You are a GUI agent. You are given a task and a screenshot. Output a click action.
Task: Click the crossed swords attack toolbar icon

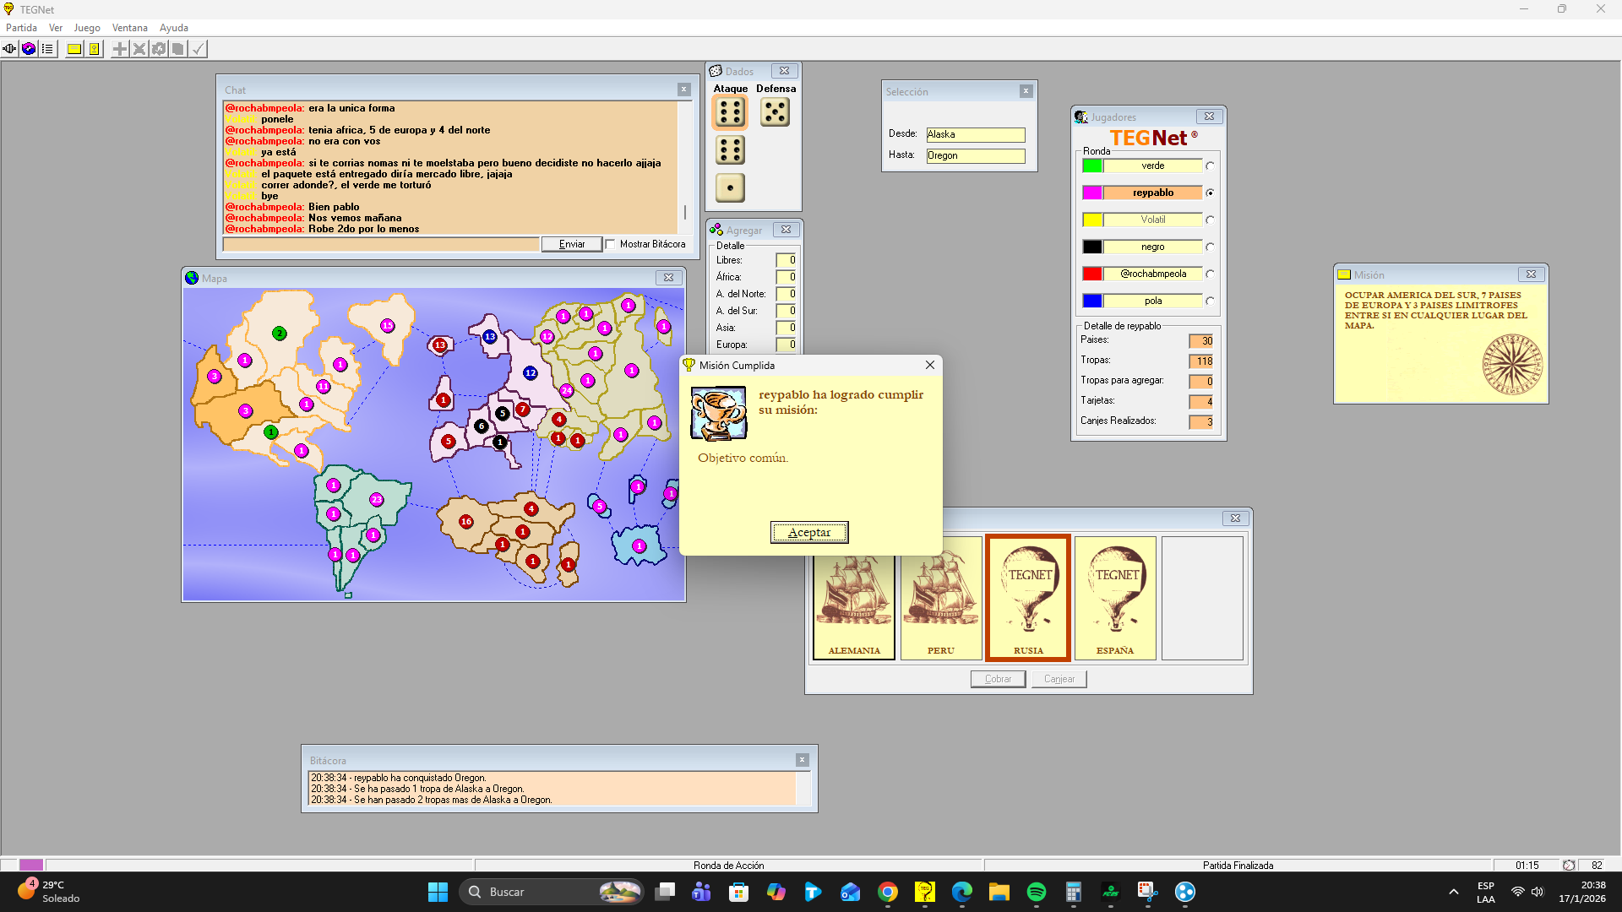coord(139,49)
